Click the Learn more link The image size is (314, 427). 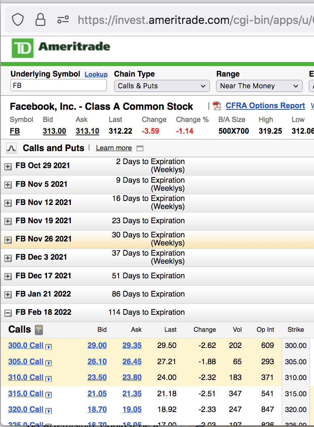click(114, 148)
